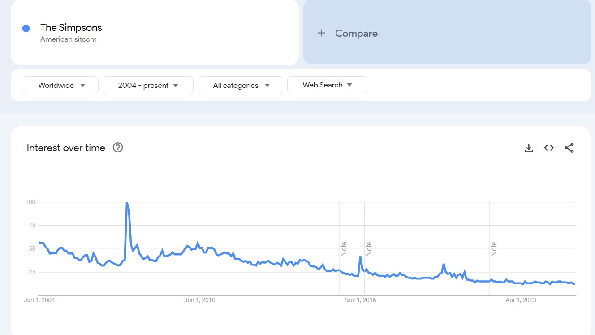
Task: Click the American sitcom subtitle
Action: tap(69, 39)
